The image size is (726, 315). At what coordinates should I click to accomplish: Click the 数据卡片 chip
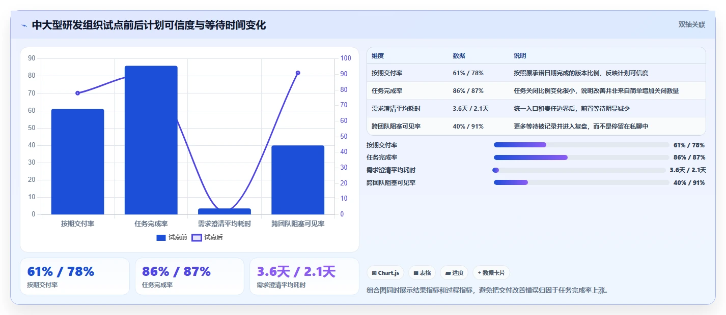(491, 273)
